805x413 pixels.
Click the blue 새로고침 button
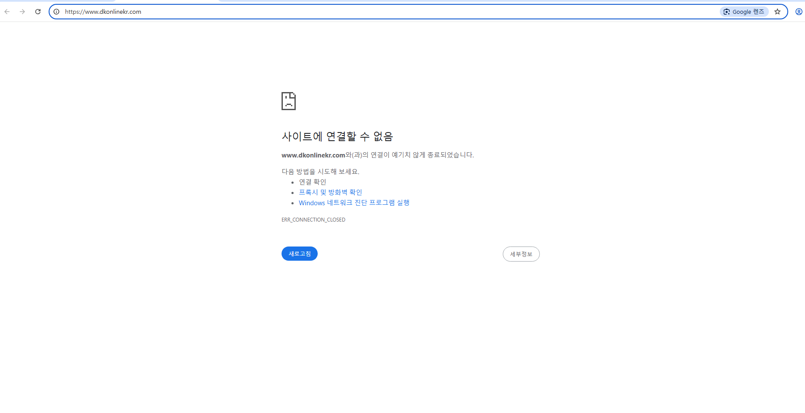click(300, 254)
